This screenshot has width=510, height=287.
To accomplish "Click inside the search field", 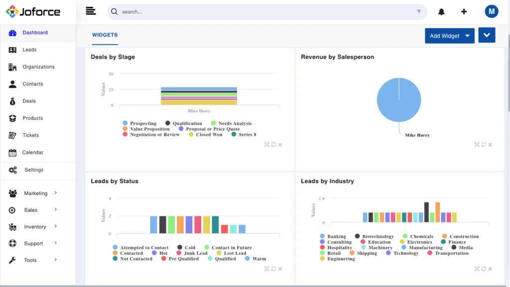I will pyautogui.click(x=249, y=10).
